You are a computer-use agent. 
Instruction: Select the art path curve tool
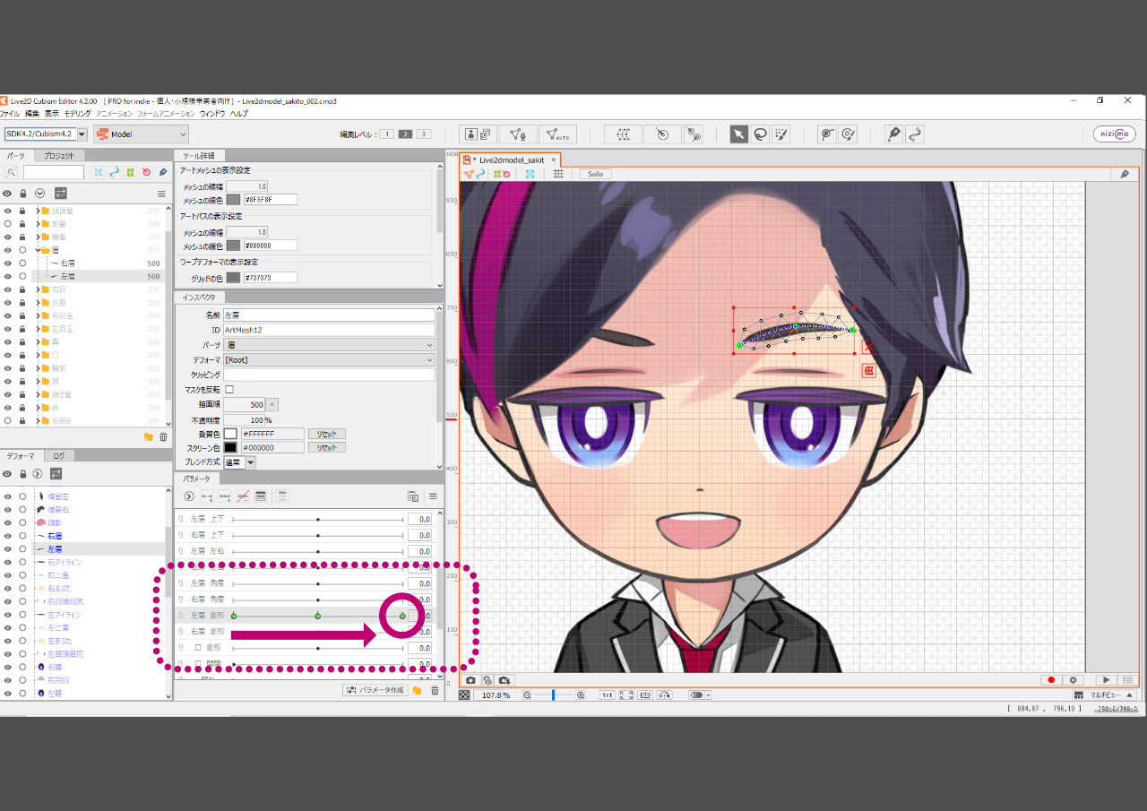[915, 134]
